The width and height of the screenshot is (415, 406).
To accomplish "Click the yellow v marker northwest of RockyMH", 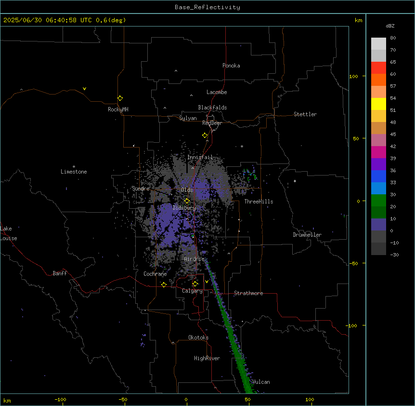I will 84,89.
